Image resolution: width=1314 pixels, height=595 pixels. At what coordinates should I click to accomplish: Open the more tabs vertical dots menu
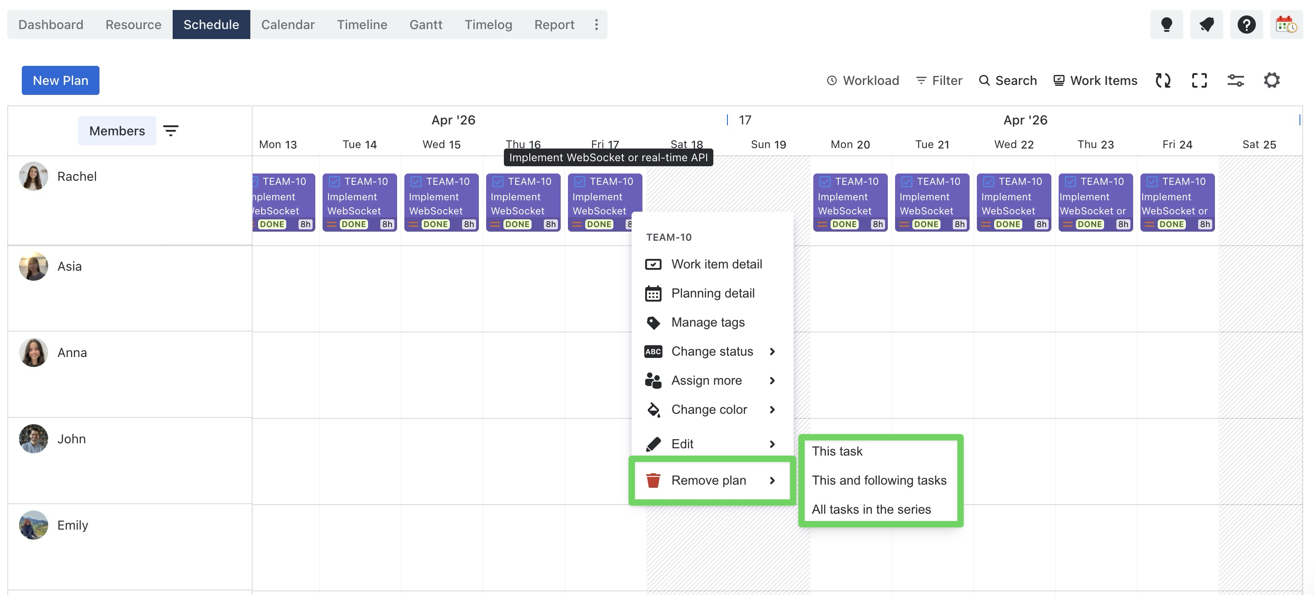click(596, 25)
